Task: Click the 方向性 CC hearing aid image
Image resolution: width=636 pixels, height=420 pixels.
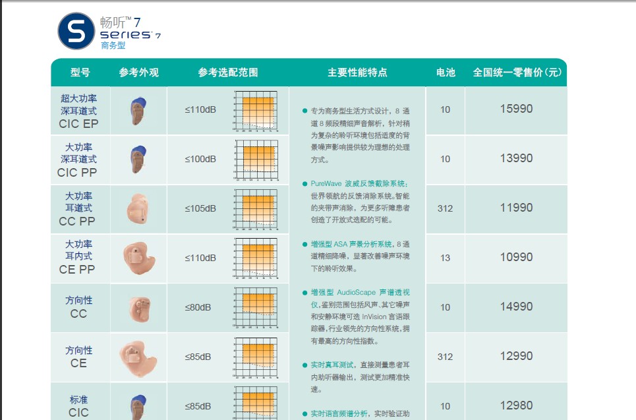Action: [140, 309]
